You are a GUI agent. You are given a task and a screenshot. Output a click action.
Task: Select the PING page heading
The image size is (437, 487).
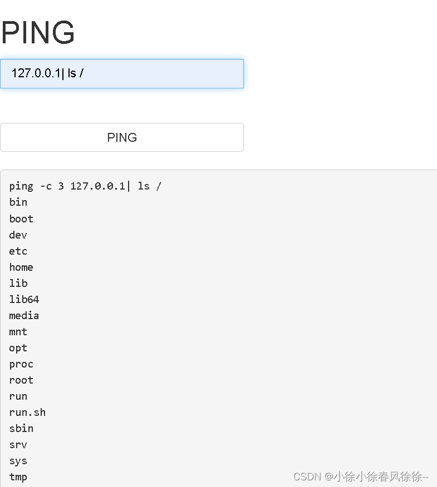[x=37, y=32]
